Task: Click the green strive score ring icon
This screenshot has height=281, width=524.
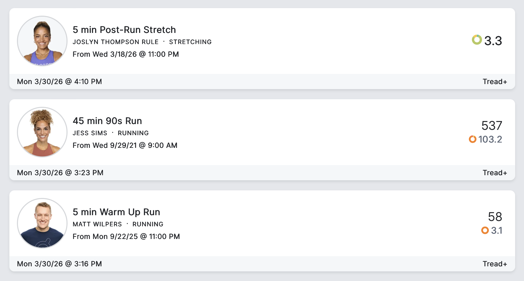Action: (477, 40)
